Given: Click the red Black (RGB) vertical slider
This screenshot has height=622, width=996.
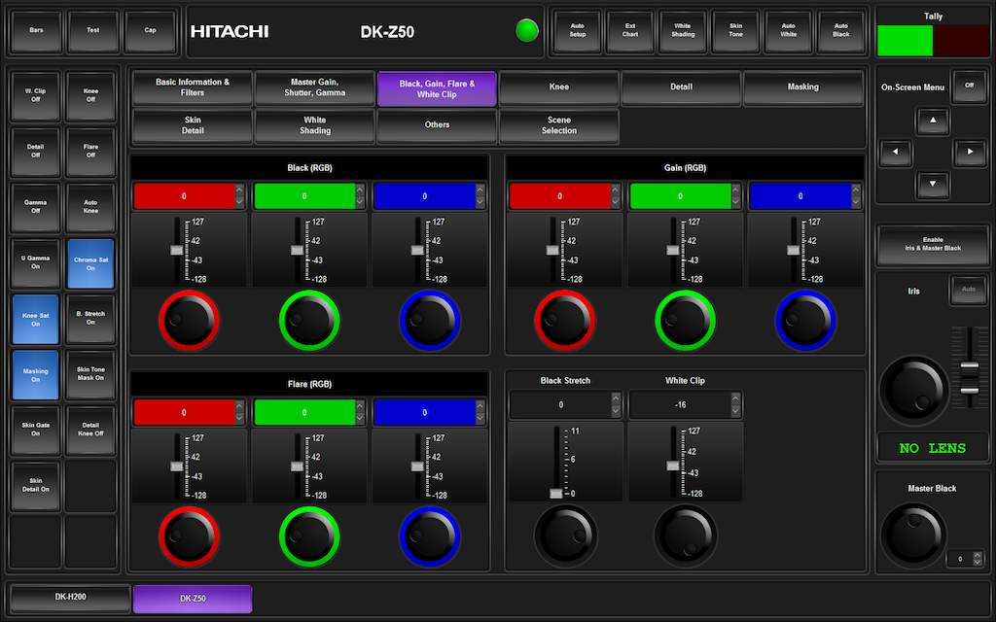Looking at the screenshot, I should click(x=177, y=250).
